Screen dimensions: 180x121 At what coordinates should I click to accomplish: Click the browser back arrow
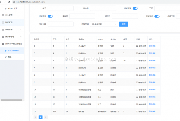click(2, 2)
